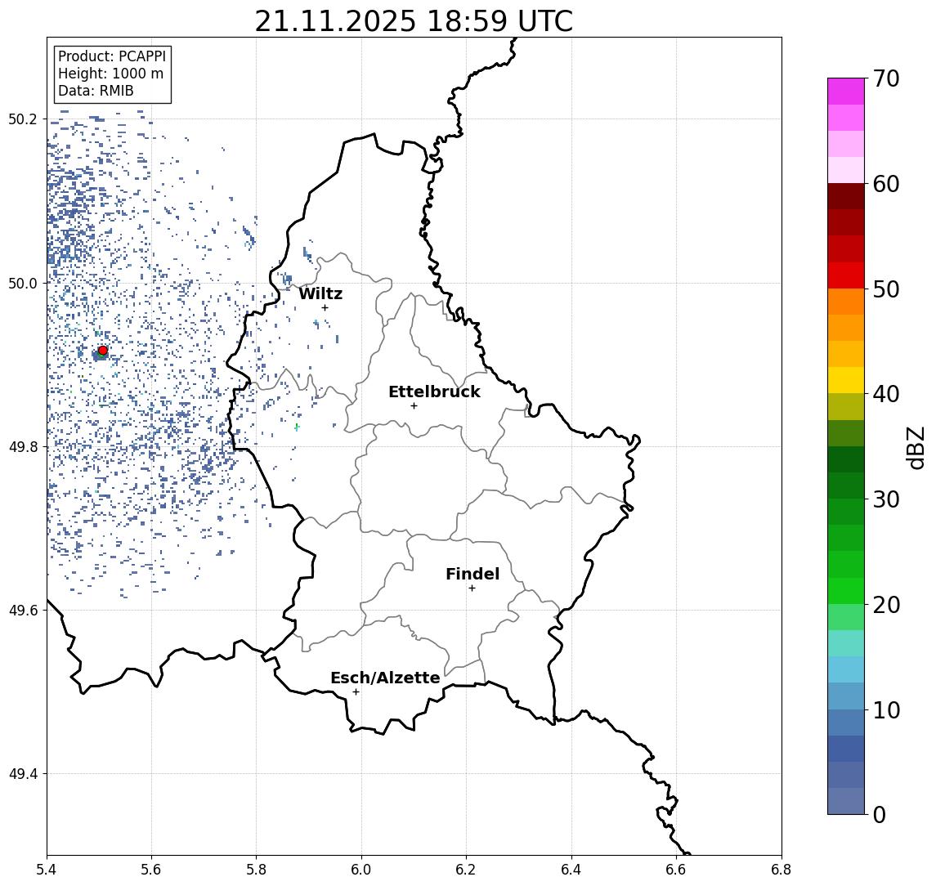Select the orange swatch just below 50
Image resolution: width=936 pixels, height=886 pixels.
click(x=846, y=302)
